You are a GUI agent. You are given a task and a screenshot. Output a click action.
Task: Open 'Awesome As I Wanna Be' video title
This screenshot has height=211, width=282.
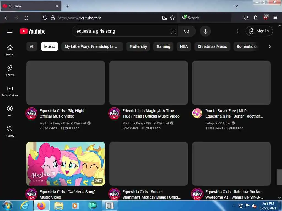[234, 195]
